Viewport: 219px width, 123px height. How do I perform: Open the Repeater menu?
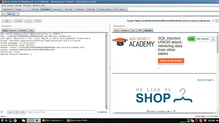click(27, 5)
